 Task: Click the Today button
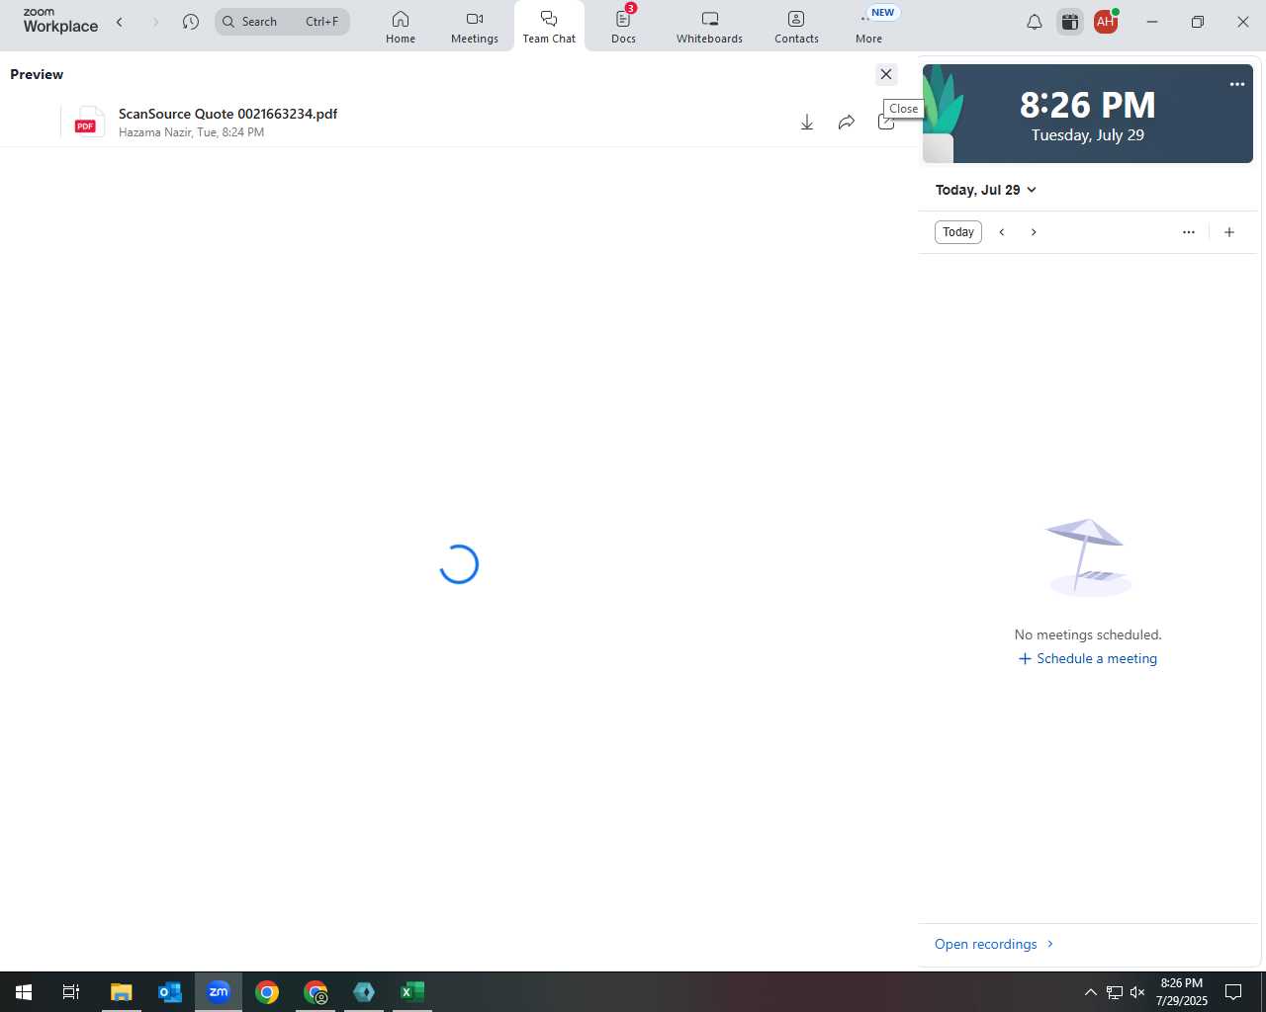click(x=958, y=232)
